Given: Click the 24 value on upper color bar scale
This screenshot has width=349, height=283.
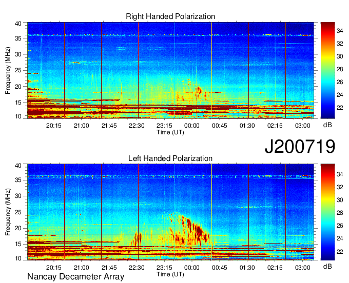Looking at the screenshot, I should pos(340,95).
